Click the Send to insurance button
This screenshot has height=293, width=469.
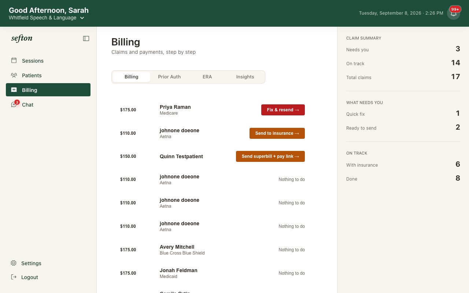tap(277, 133)
